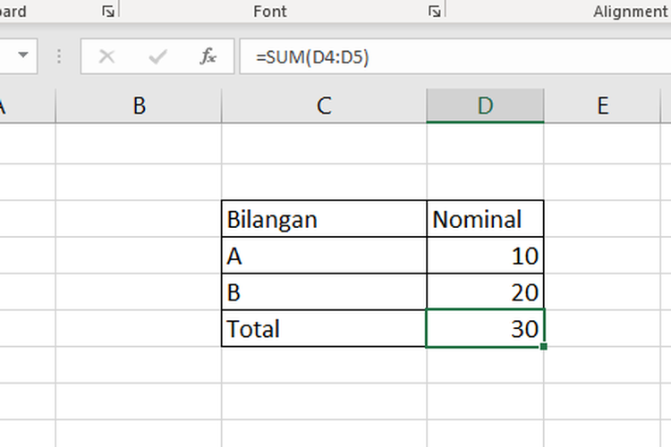
Task: Click the fill handle of cell 30
Action: [543, 347]
